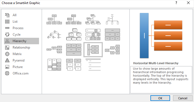This screenshot has height=102, width=194.
Task: Switch to the Process category
Action: (x=22, y=28)
